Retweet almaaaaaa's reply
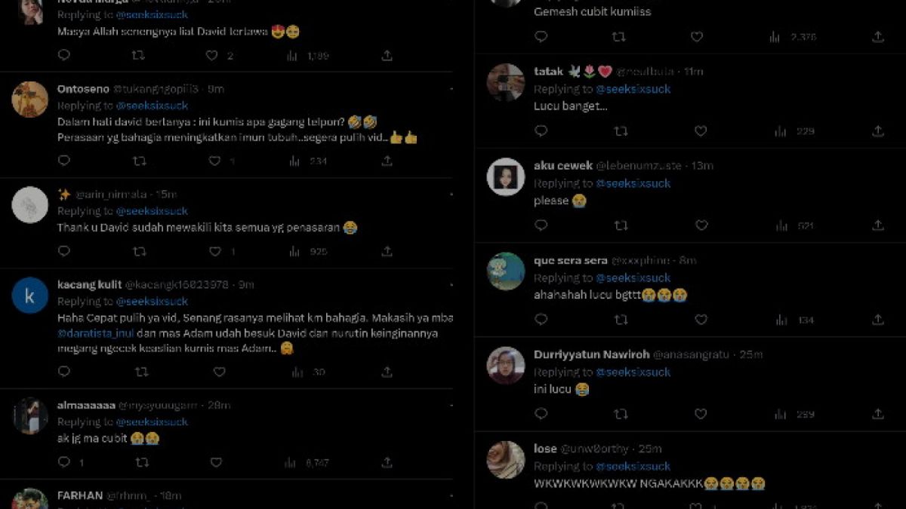Viewport: 906px width, 509px height. 141,462
